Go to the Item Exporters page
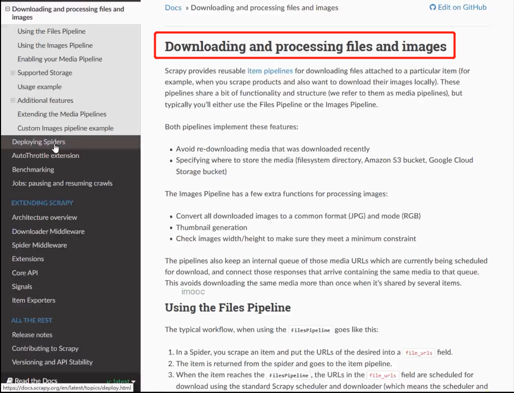This screenshot has height=393, width=514. point(33,300)
